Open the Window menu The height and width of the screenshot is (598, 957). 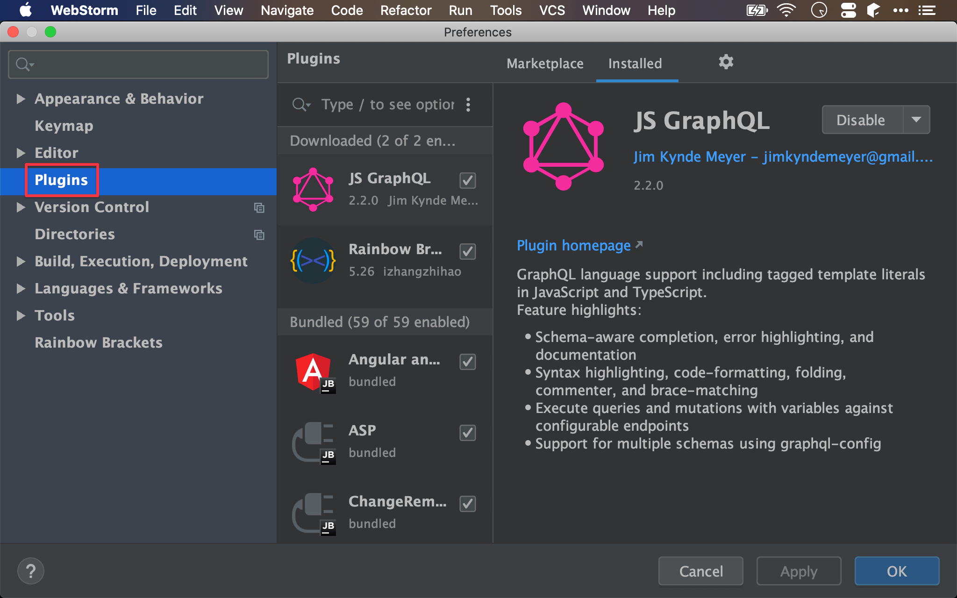point(606,10)
